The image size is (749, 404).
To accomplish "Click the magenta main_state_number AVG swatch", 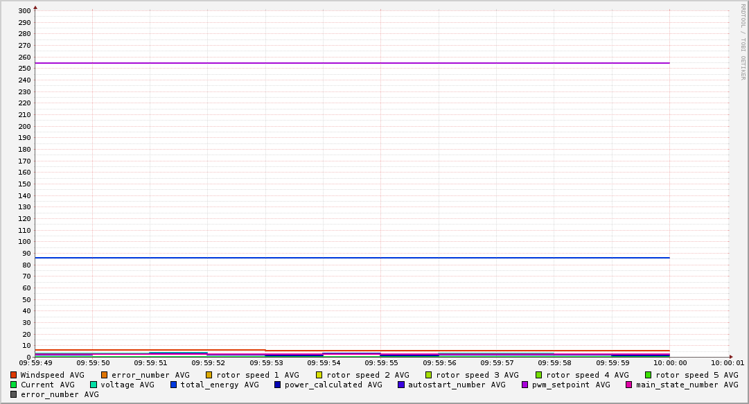I will coord(629,385).
